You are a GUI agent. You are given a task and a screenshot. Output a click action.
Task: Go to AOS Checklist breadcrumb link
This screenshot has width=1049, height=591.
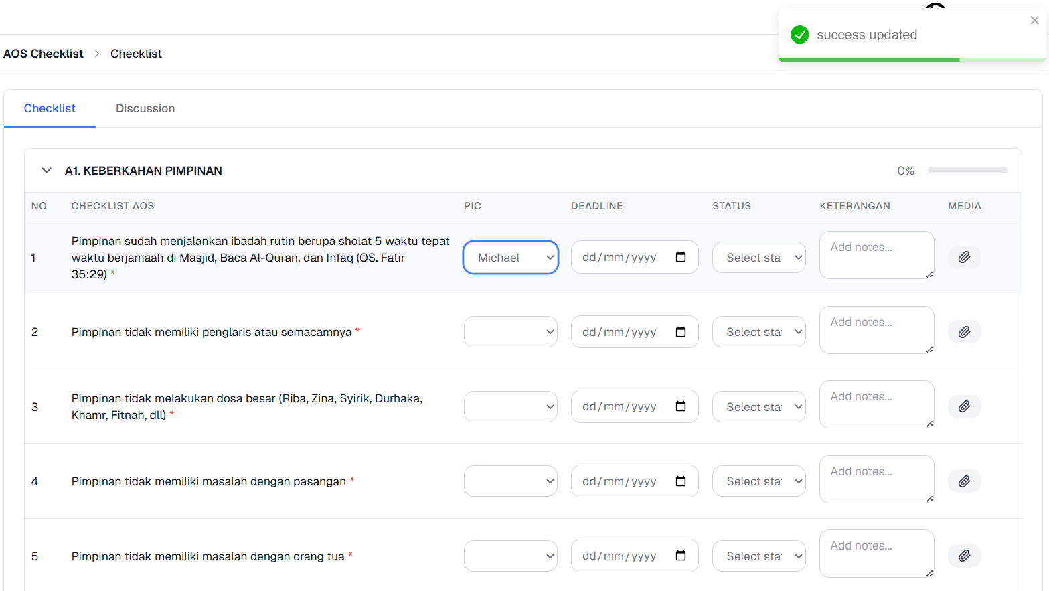coord(44,54)
